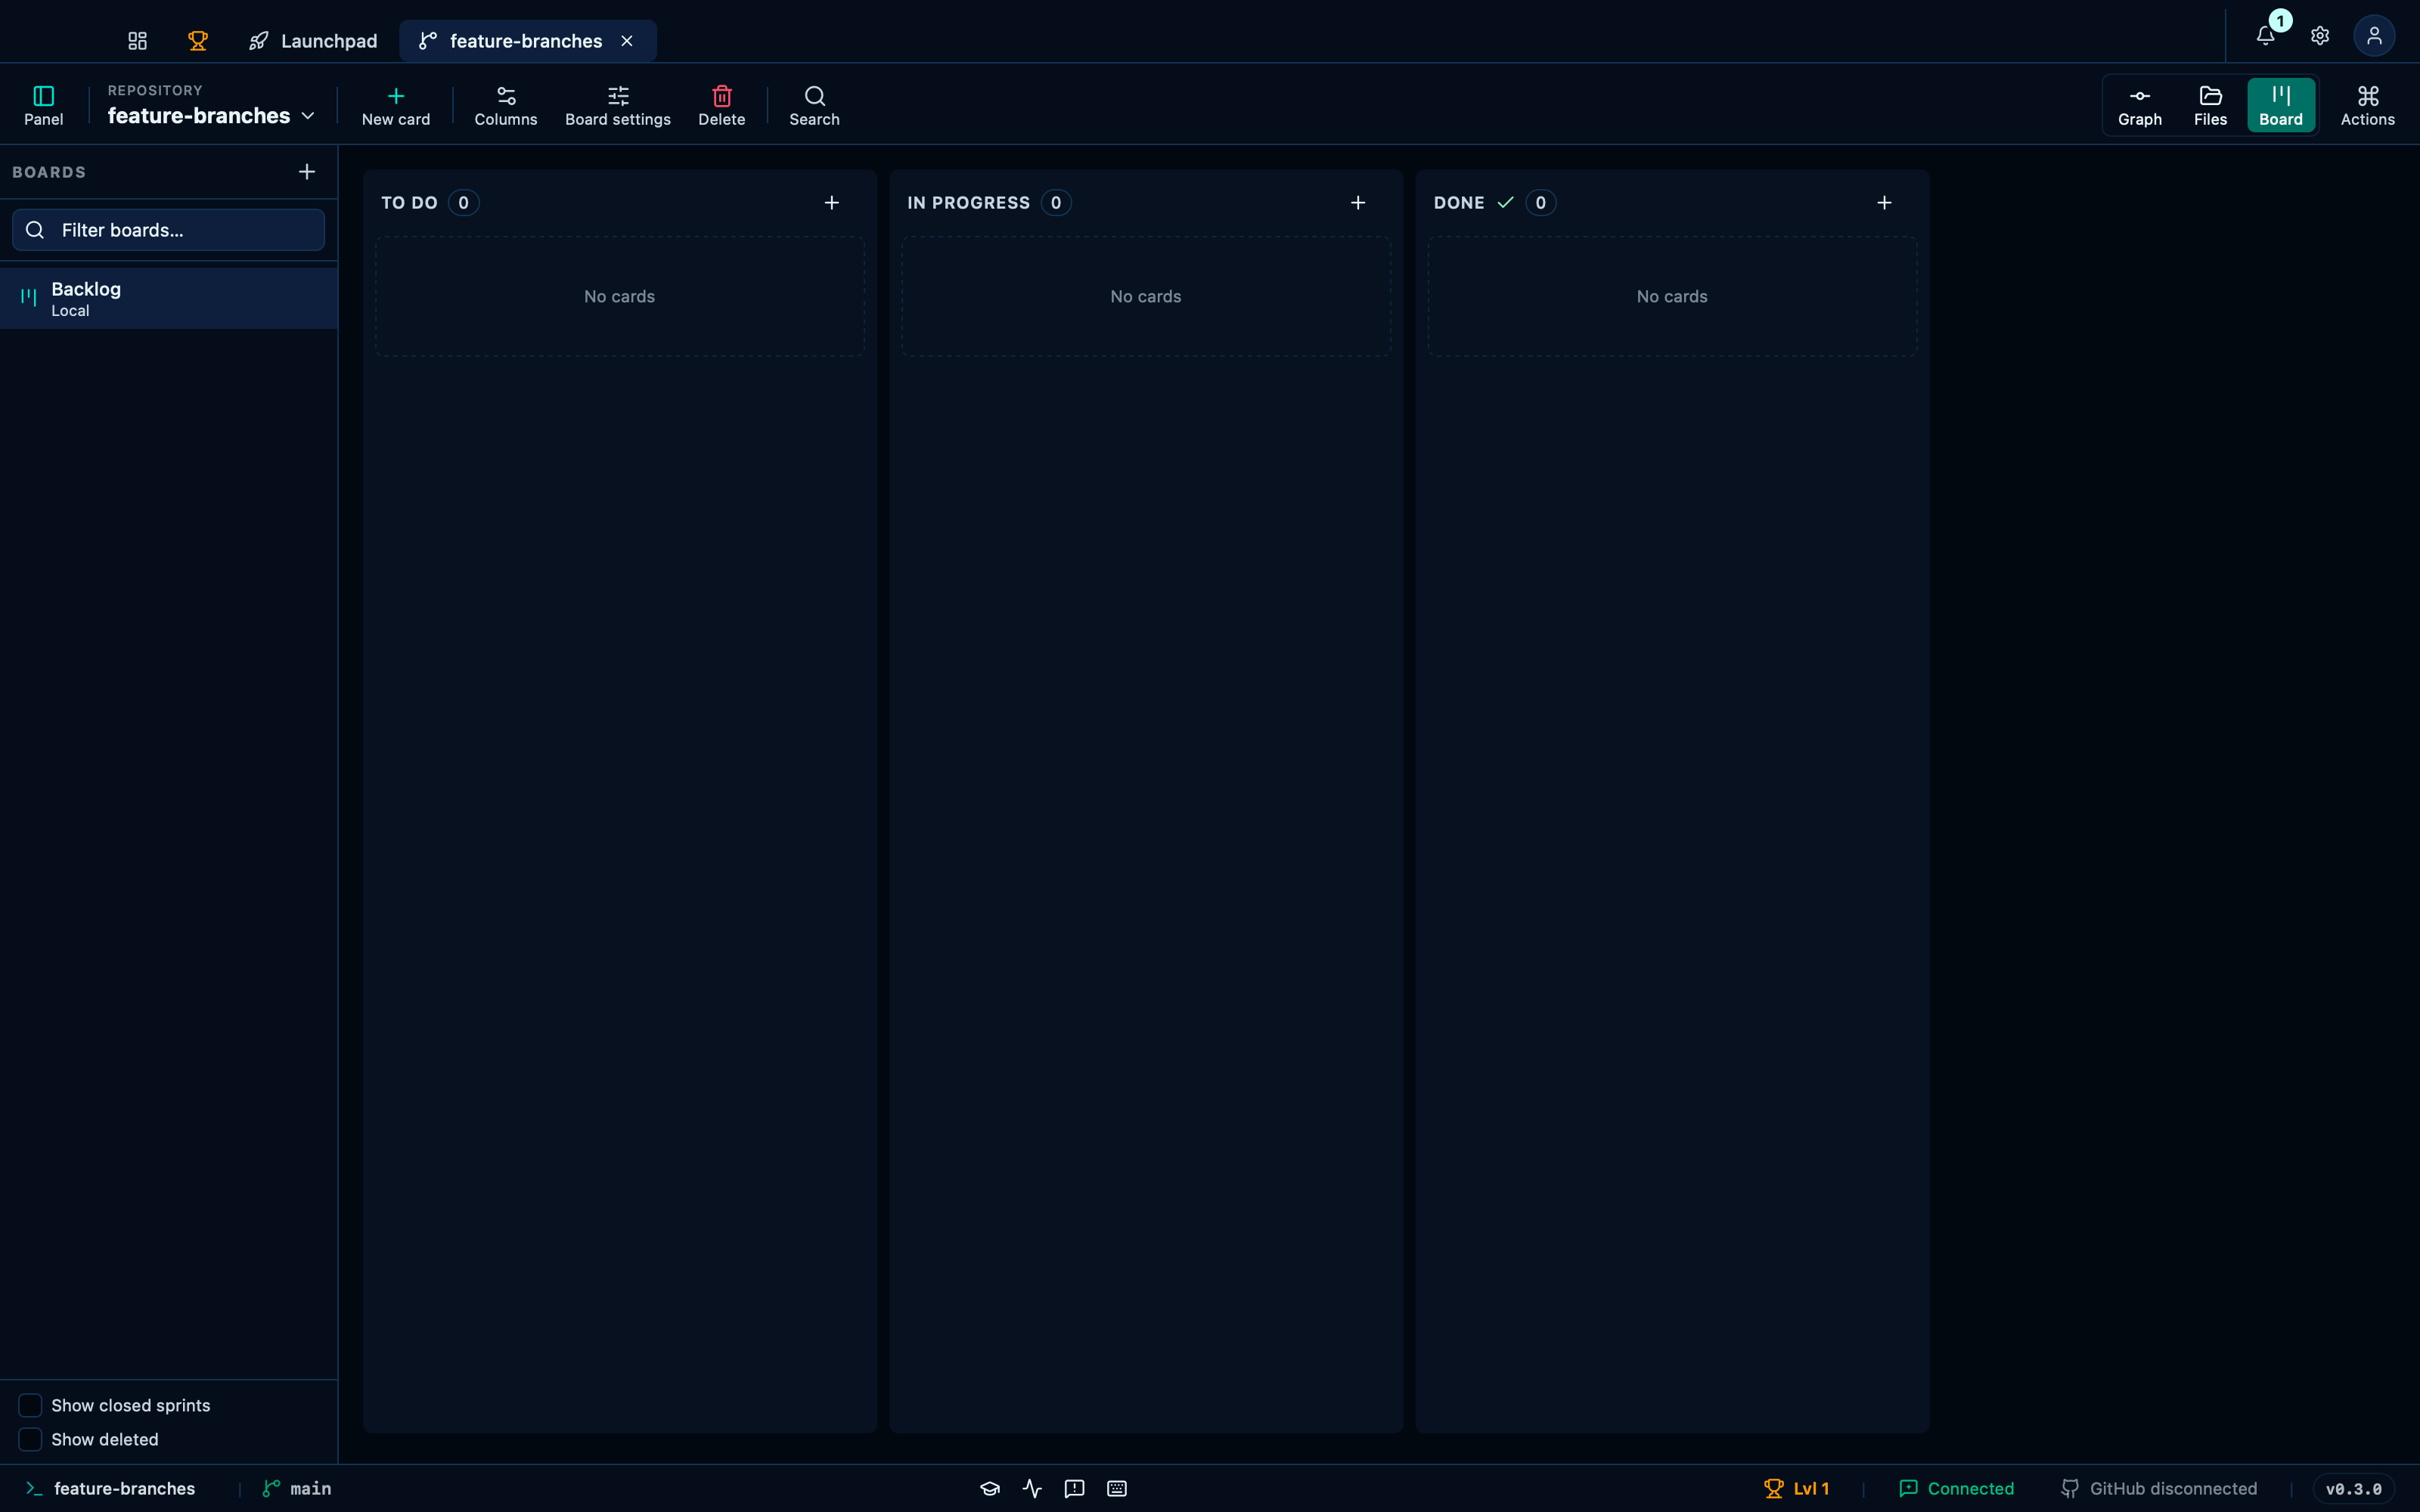The width and height of the screenshot is (2420, 1512).
Task: Open settings gear icon
Action: (x=2320, y=36)
